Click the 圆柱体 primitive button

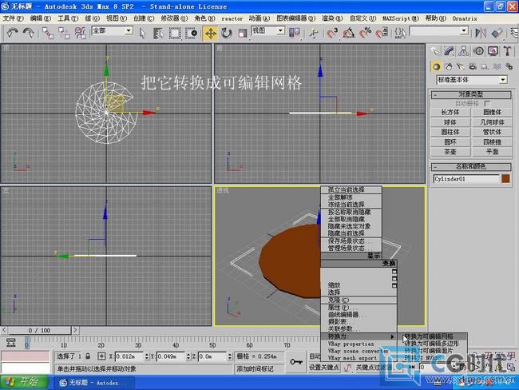pyautogui.click(x=450, y=132)
